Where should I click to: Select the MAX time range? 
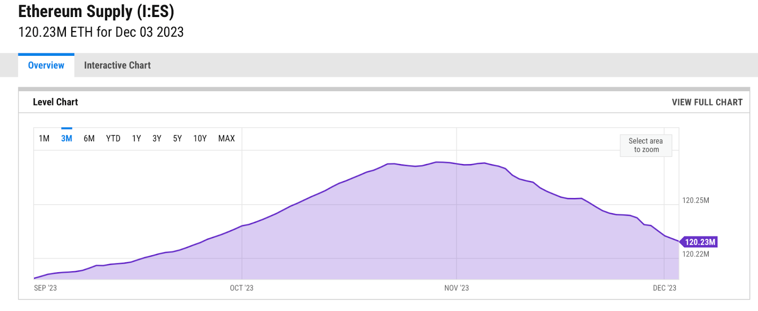coord(226,138)
